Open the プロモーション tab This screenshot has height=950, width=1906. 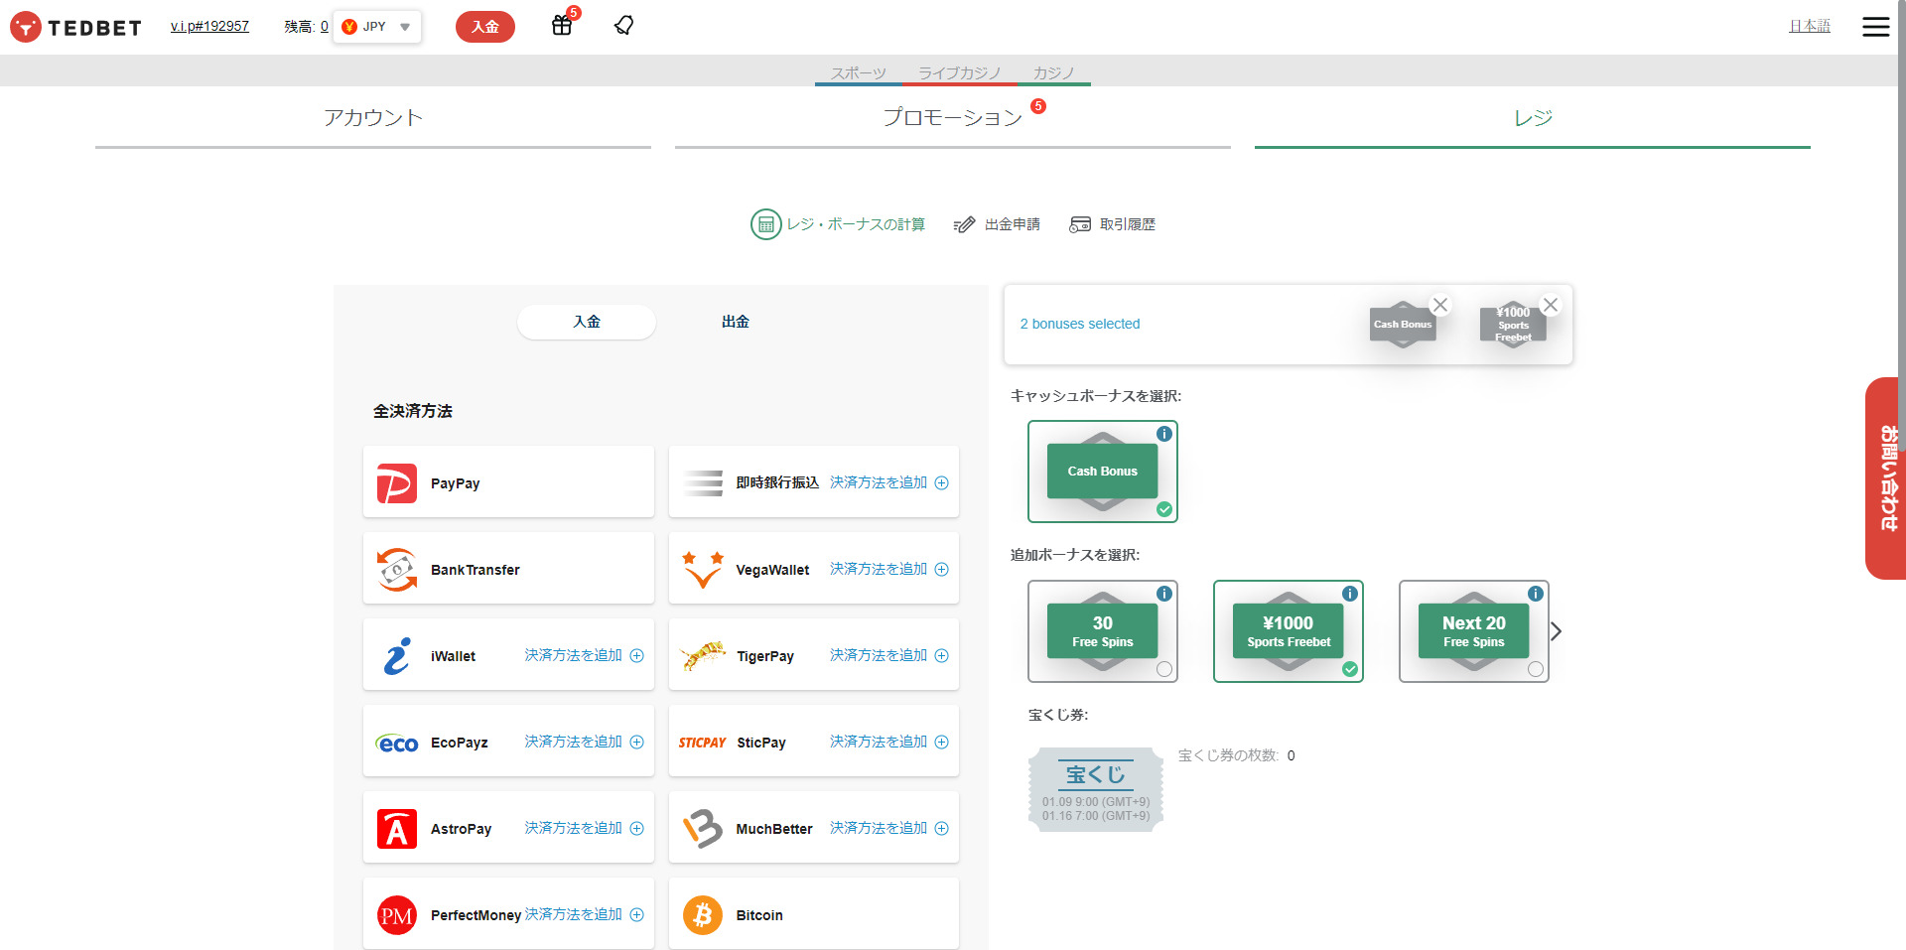point(953,119)
